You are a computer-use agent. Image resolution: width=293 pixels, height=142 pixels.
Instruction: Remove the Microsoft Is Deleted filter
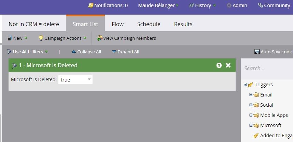(228, 65)
